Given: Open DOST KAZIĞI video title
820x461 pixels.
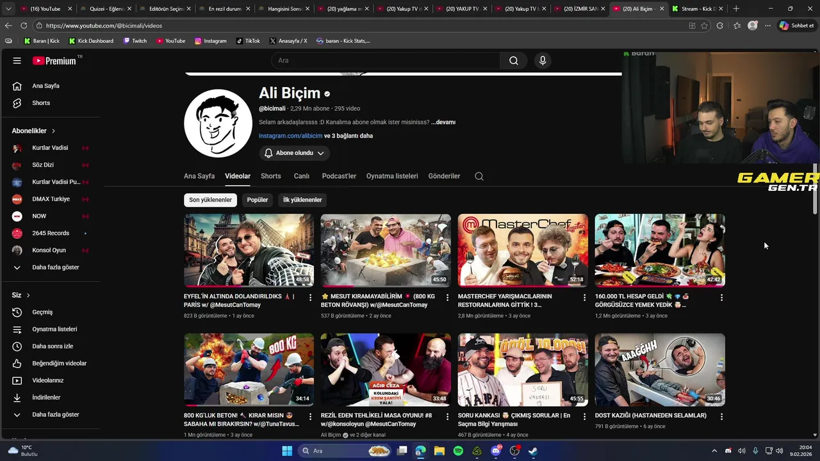Looking at the screenshot, I should [650, 416].
